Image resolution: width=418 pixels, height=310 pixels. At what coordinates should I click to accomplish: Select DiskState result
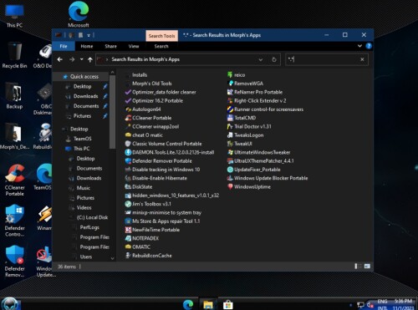[139, 187]
